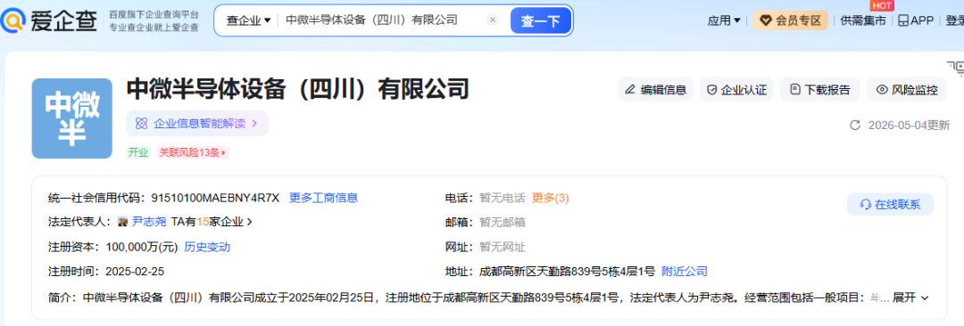Click the refresh icon beside 2026-05-04更新
The height and width of the screenshot is (326, 964).
[854, 126]
